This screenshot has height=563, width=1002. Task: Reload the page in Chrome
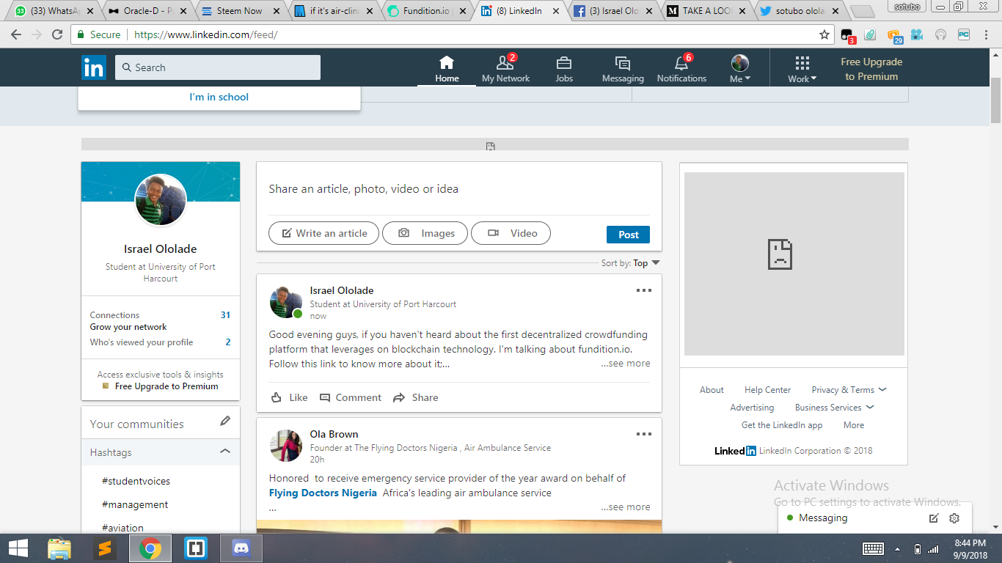[57, 34]
